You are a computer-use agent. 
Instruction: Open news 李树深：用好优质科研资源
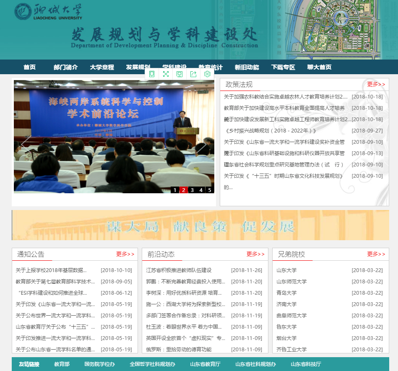coord(184,293)
